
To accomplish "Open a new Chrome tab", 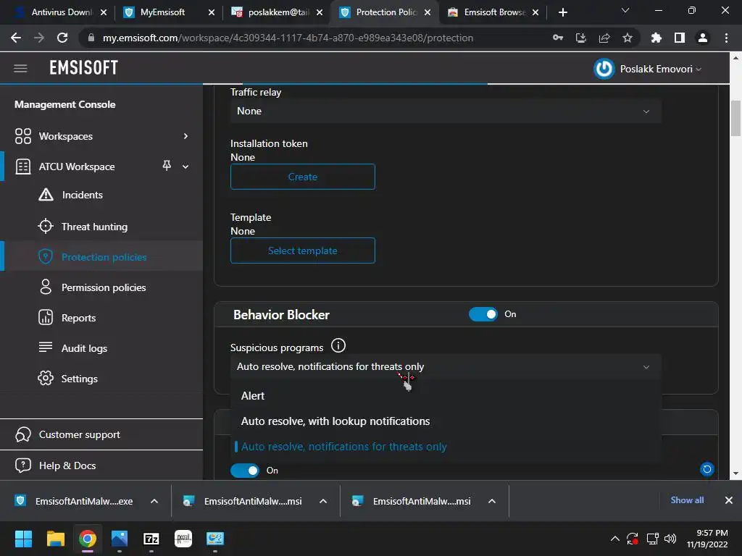I will [562, 12].
